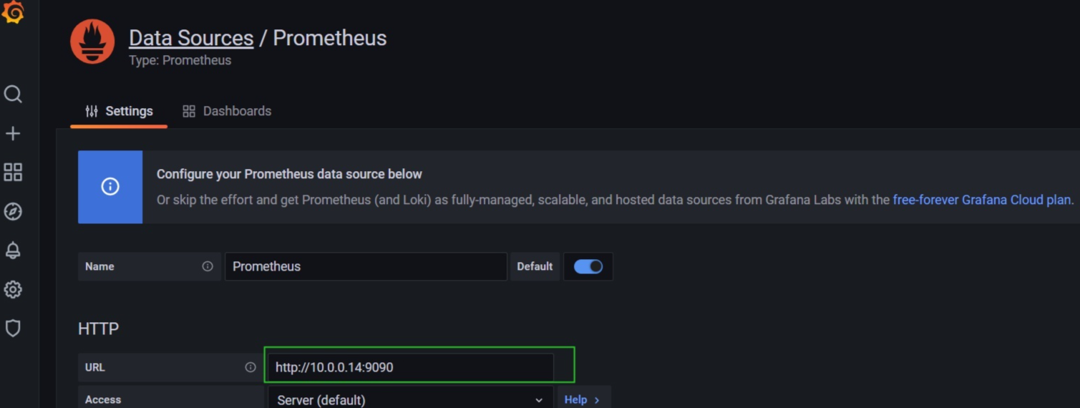Open the search magnifier in sidebar
The height and width of the screenshot is (408, 1080).
click(x=13, y=94)
